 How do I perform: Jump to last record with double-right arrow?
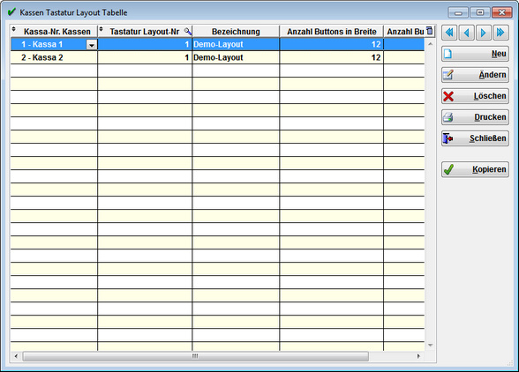point(500,33)
